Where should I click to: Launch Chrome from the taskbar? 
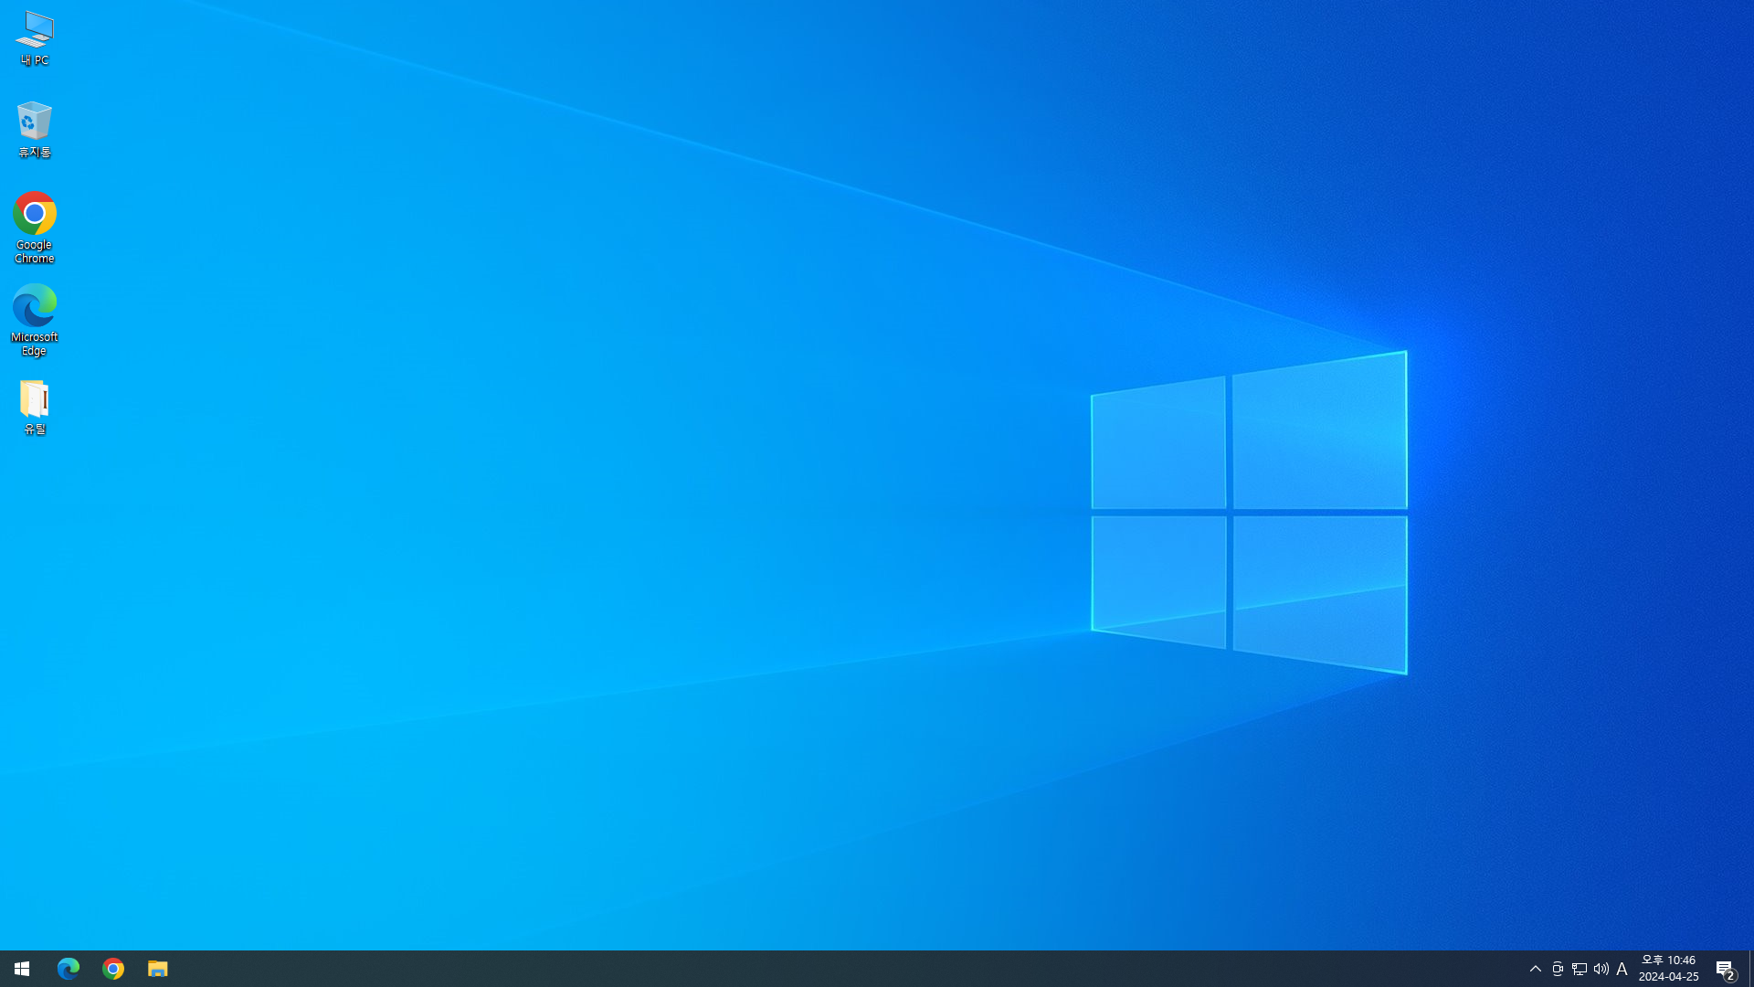tap(113, 969)
